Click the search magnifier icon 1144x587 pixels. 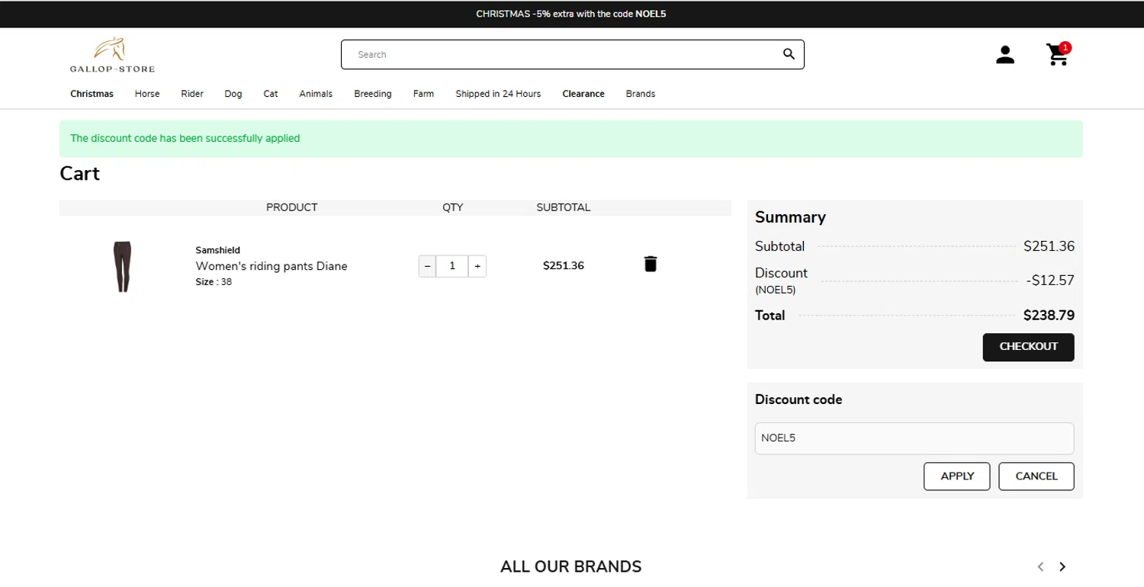coord(789,54)
